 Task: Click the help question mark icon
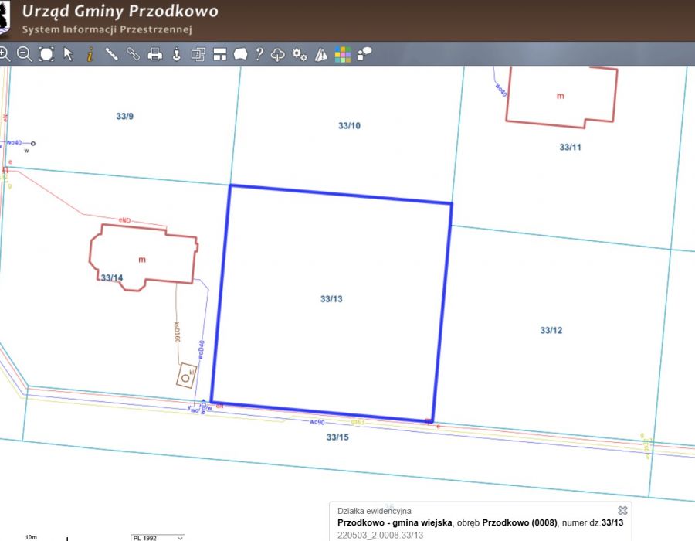[259, 54]
